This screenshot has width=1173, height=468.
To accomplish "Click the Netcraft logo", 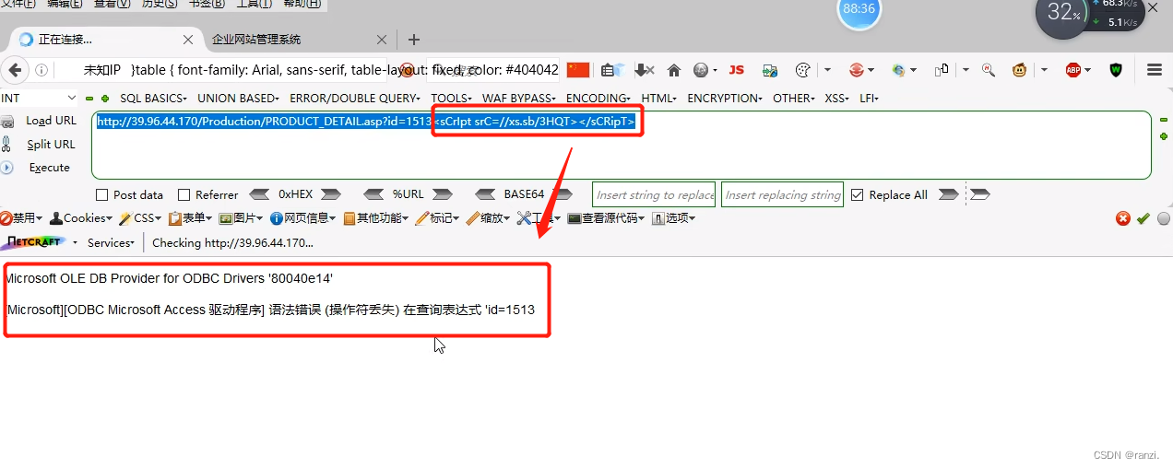I will point(35,242).
